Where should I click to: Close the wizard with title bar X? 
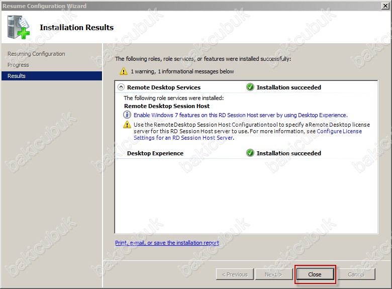point(385,6)
